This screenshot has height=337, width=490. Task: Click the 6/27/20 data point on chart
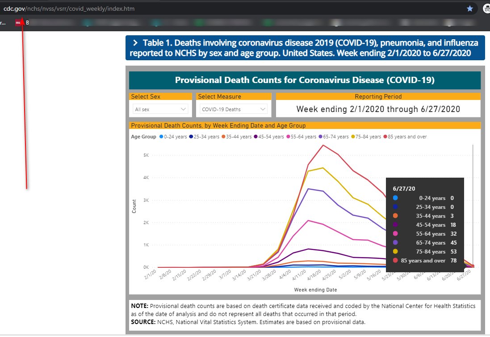tap(473, 266)
